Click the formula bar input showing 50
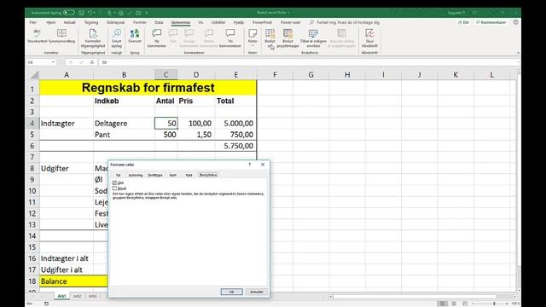The image size is (546, 307). point(308,62)
